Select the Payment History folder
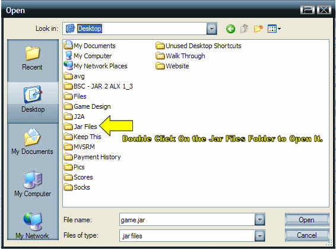Viewport: 336px width, 249px height. tap(93, 157)
